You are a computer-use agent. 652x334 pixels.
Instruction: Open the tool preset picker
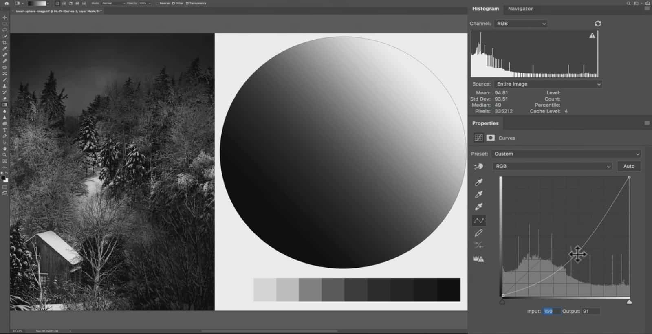tap(19, 3)
